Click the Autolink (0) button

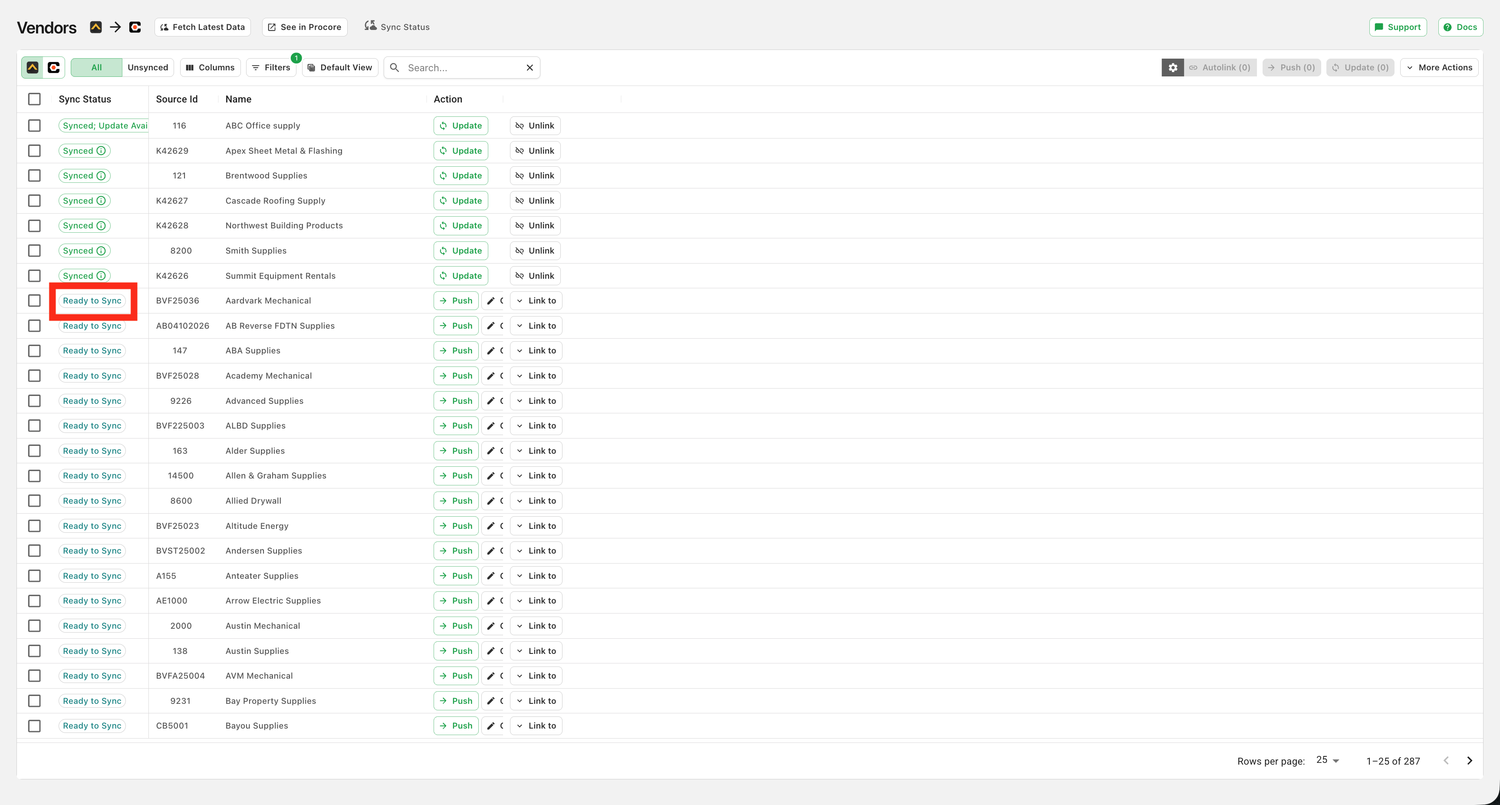coord(1220,68)
